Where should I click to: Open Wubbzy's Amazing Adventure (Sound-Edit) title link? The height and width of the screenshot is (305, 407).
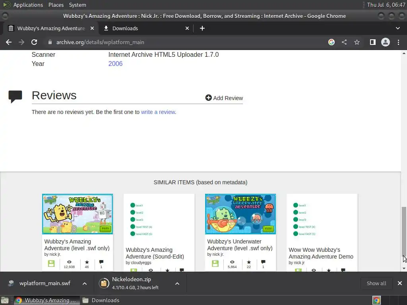tap(155, 253)
